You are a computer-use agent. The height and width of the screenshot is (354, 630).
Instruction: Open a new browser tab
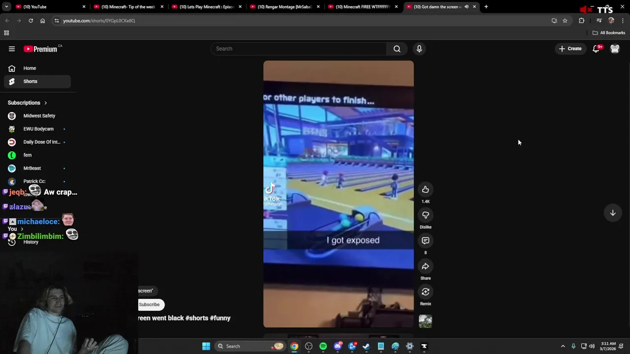(x=486, y=7)
